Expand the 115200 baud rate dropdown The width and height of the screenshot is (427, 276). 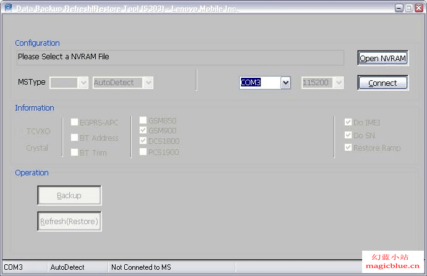[339, 83]
